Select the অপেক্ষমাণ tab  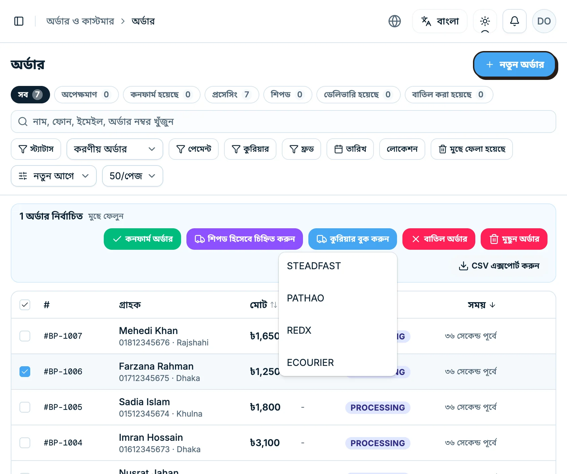pos(86,95)
